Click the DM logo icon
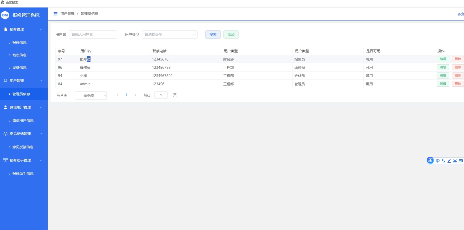 click(x=5, y=15)
